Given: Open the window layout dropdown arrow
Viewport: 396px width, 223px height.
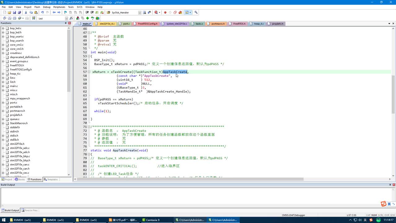Looking at the screenshot, I should click(190, 12).
